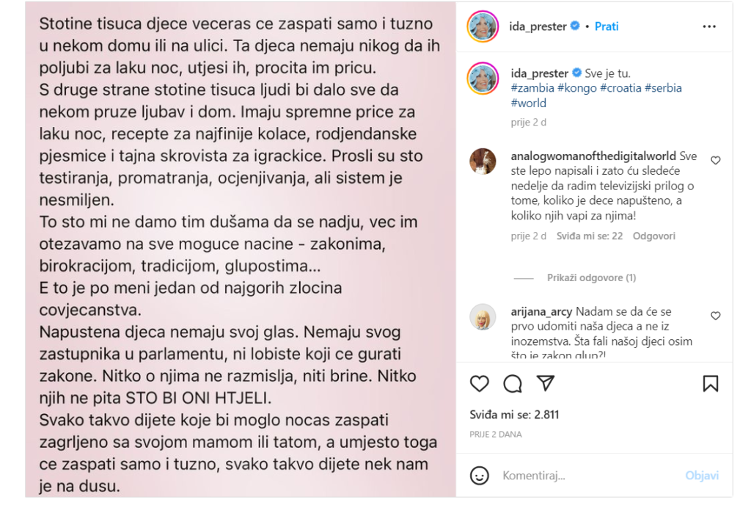Open arijana_arcy's profile picture
Screen dimensions: 751x508
[x=483, y=316]
